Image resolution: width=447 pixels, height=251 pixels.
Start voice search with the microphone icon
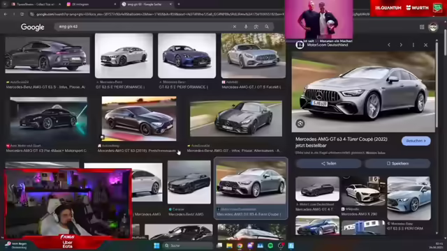coord(246,26)
